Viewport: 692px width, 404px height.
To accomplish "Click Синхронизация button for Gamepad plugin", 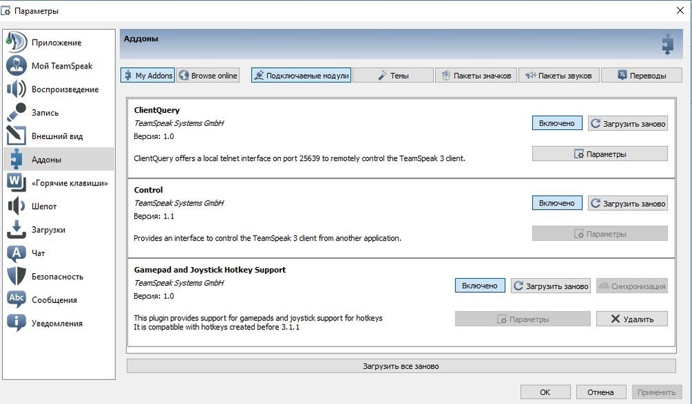I will click(632, 286).
